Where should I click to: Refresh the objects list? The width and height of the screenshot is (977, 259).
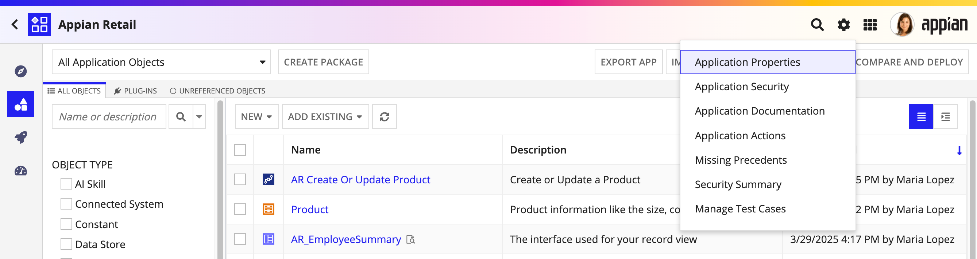pos(384,117)
